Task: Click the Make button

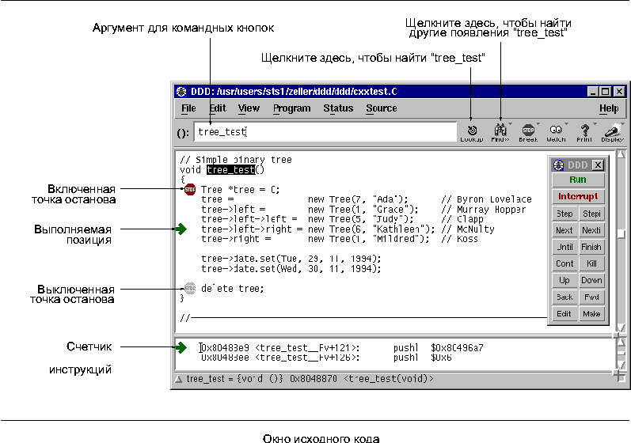Action: (591, 313)
